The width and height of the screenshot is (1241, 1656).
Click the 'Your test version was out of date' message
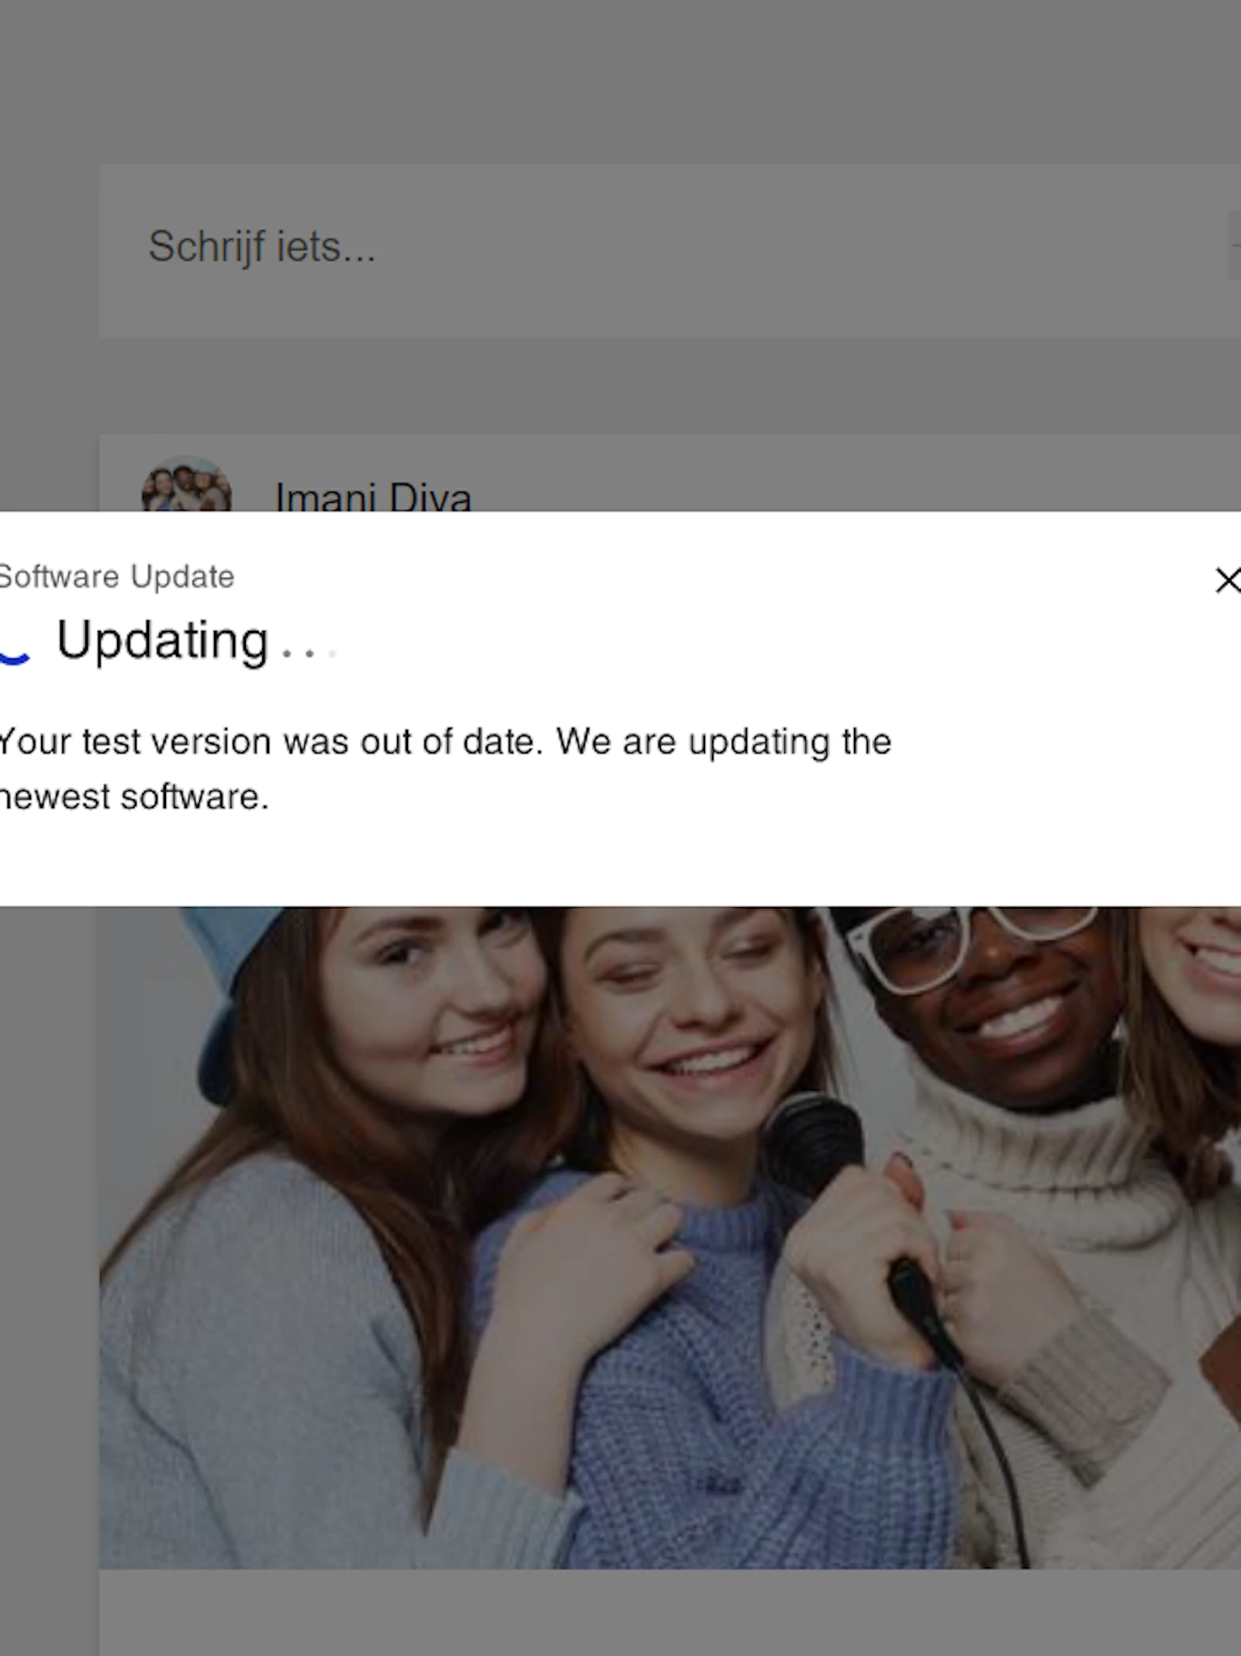(x=445, y=769)
